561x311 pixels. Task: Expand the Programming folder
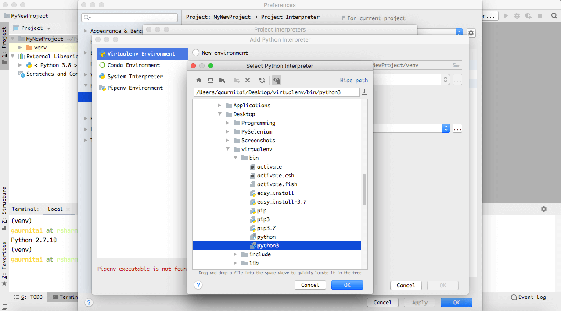(227, 123)
